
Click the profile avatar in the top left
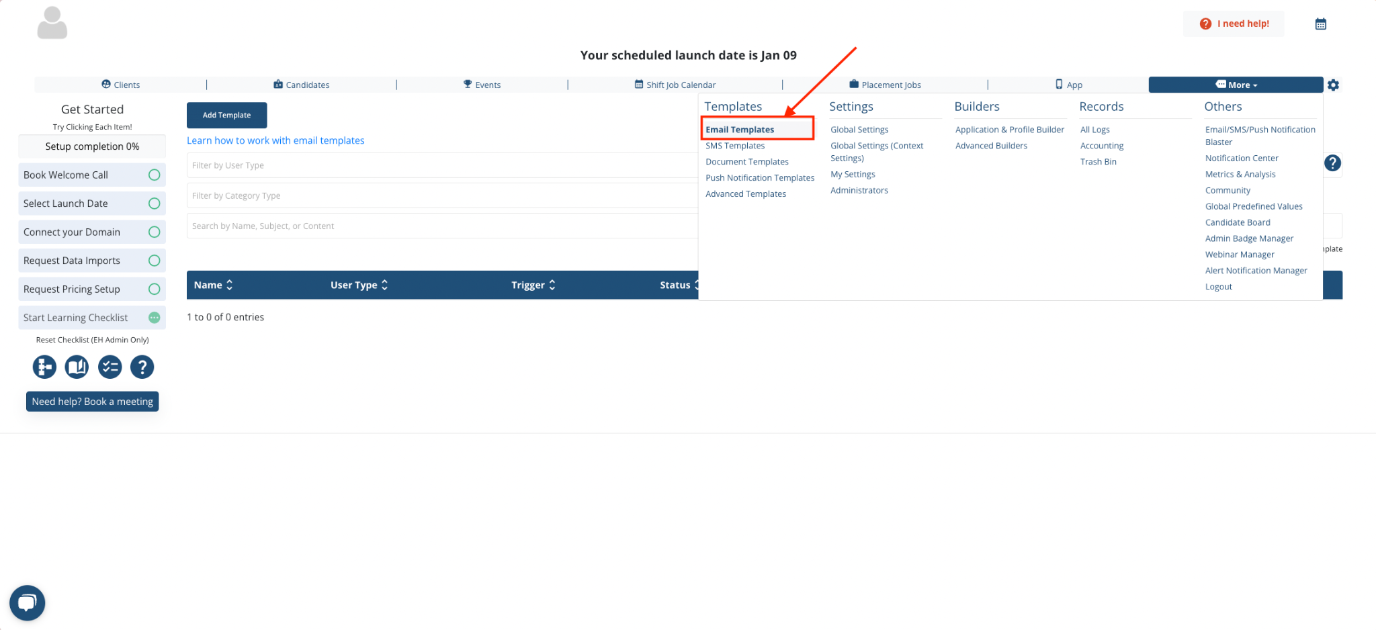click(x=52, y=22)
